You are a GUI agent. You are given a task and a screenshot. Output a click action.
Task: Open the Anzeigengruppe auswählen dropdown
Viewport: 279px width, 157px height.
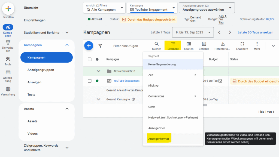click(207, 8)
